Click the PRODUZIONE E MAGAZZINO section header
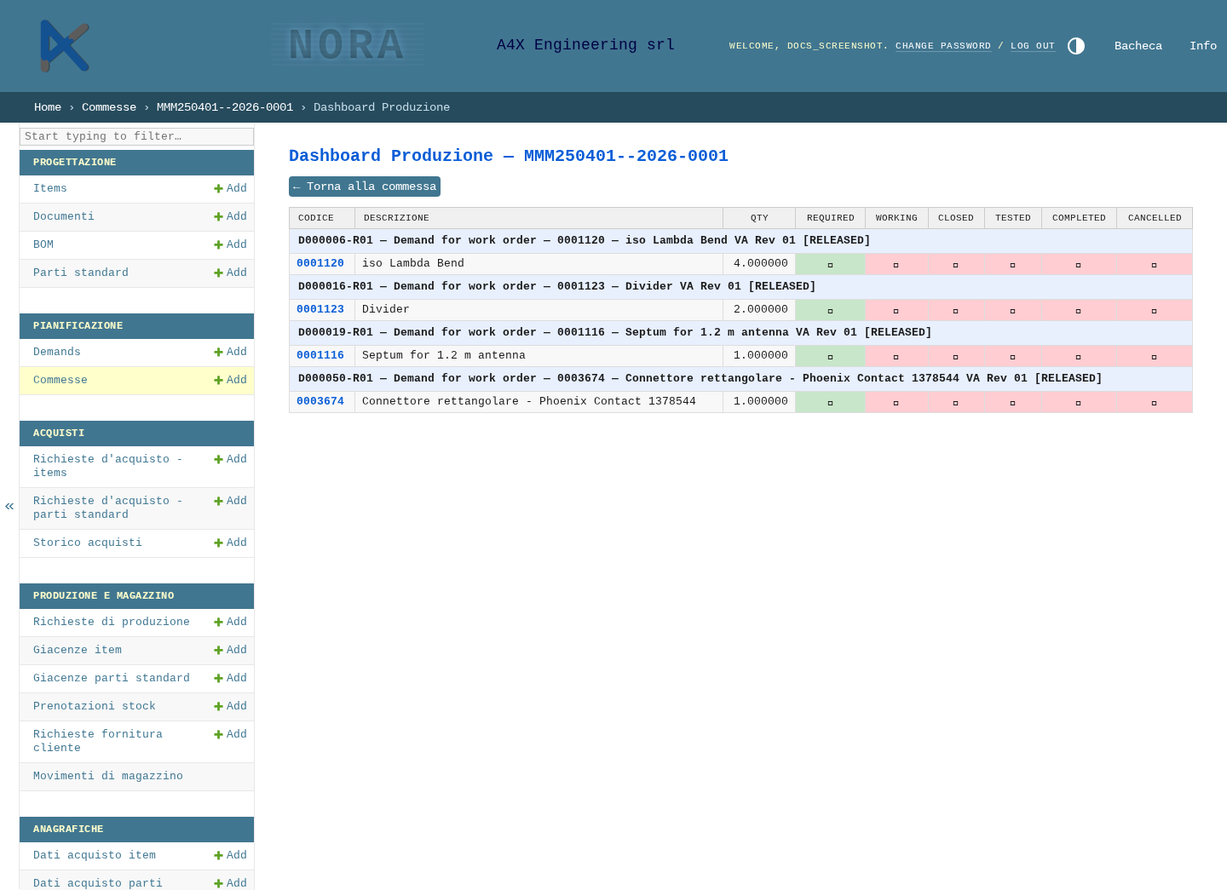The width and height of the screenshot is (1227, 890). [x=136, y=596]
